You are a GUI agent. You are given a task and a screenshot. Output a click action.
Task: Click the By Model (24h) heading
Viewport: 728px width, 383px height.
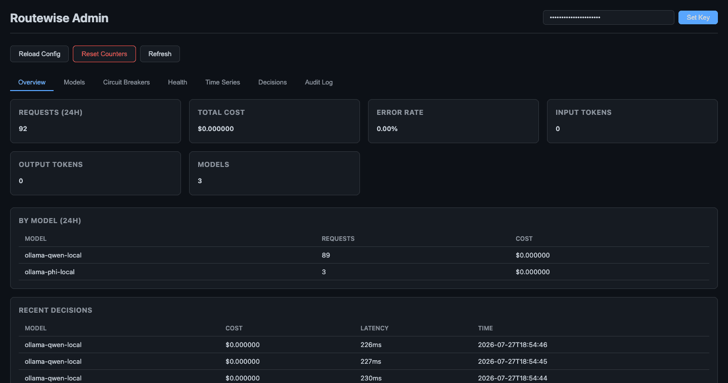[50, 221]
